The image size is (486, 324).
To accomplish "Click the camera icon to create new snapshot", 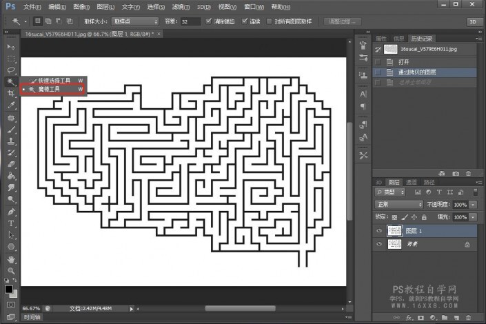I will click(x=455, y=173).
